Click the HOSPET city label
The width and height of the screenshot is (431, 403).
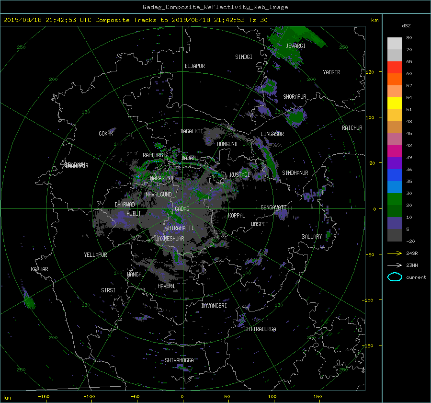pyautogui.click(x=260, y=224)
